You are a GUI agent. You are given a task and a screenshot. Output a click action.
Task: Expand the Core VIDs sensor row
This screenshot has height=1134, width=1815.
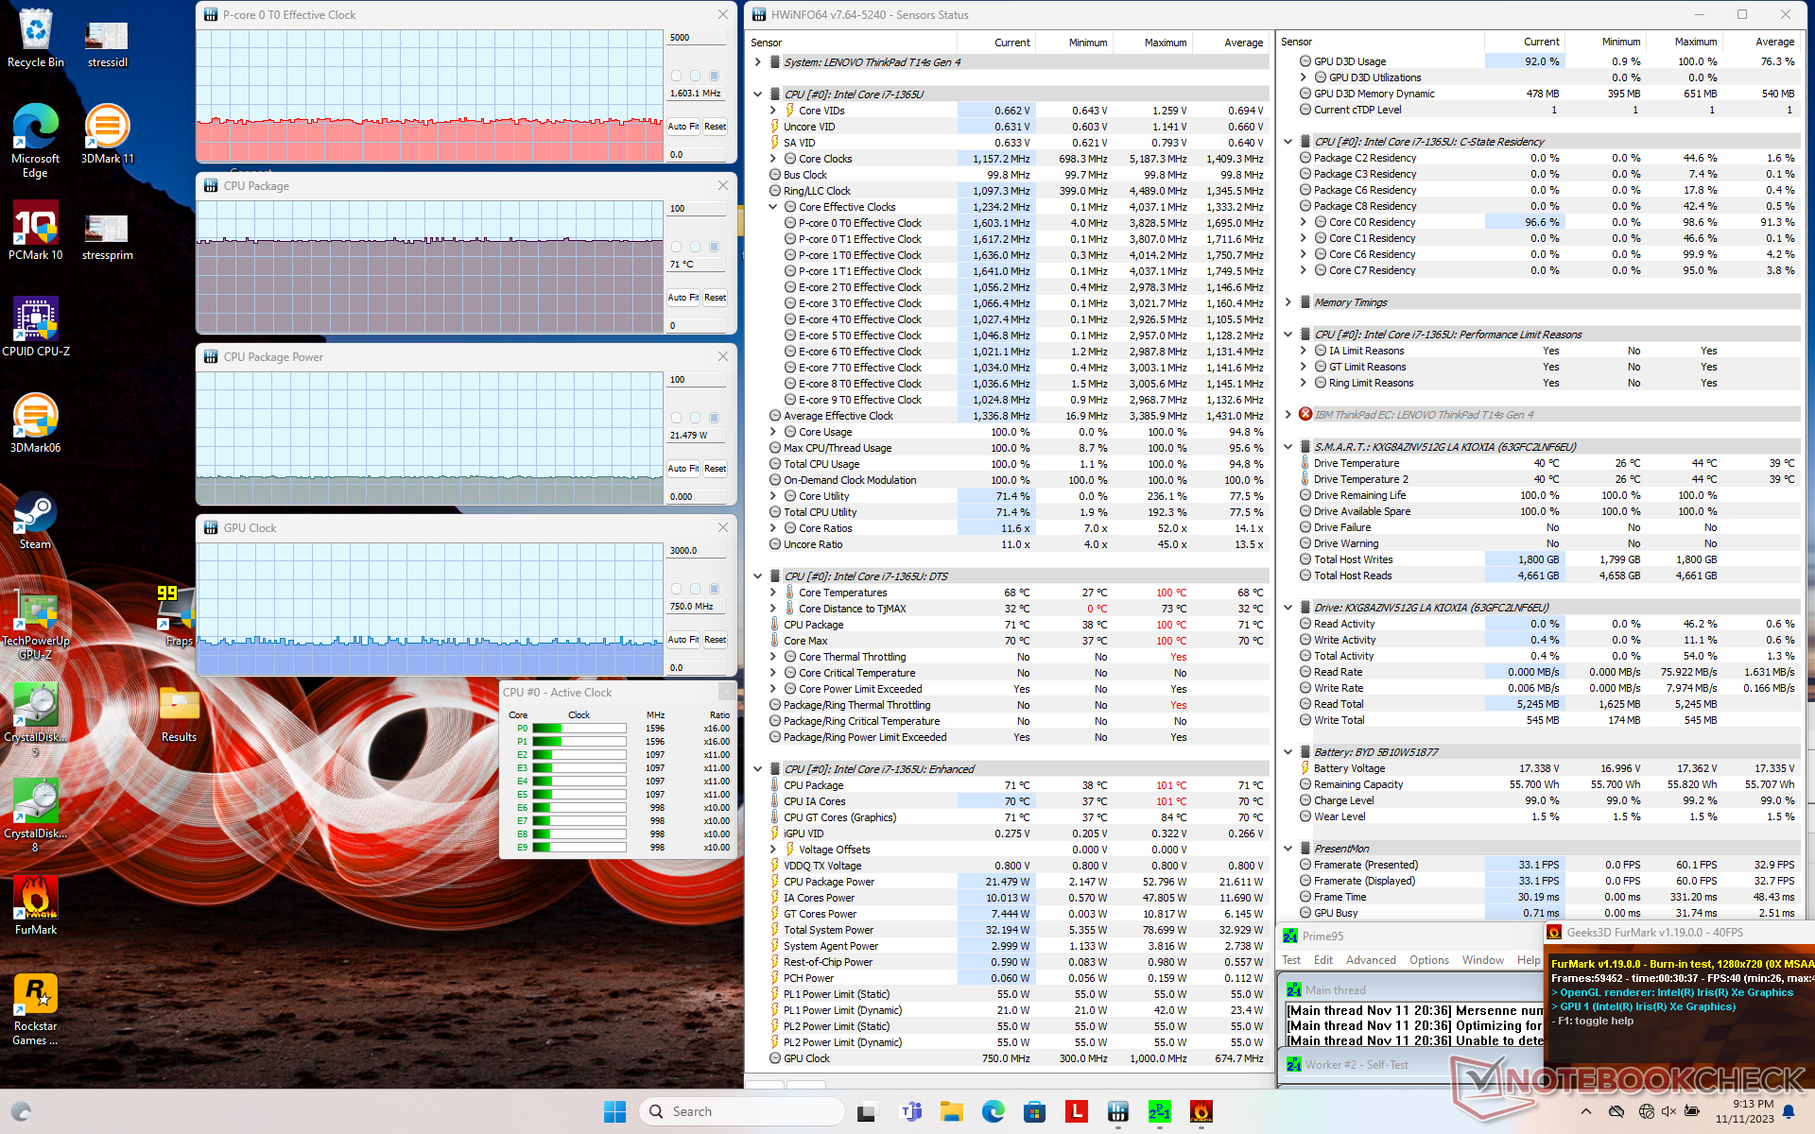(x=772, y=111)
